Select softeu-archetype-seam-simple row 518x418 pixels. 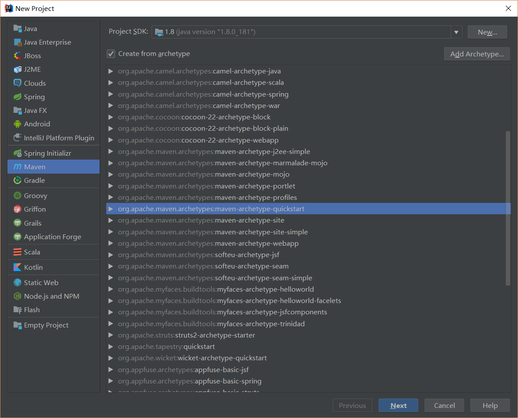pyautogui.click(x=308, y=278)
